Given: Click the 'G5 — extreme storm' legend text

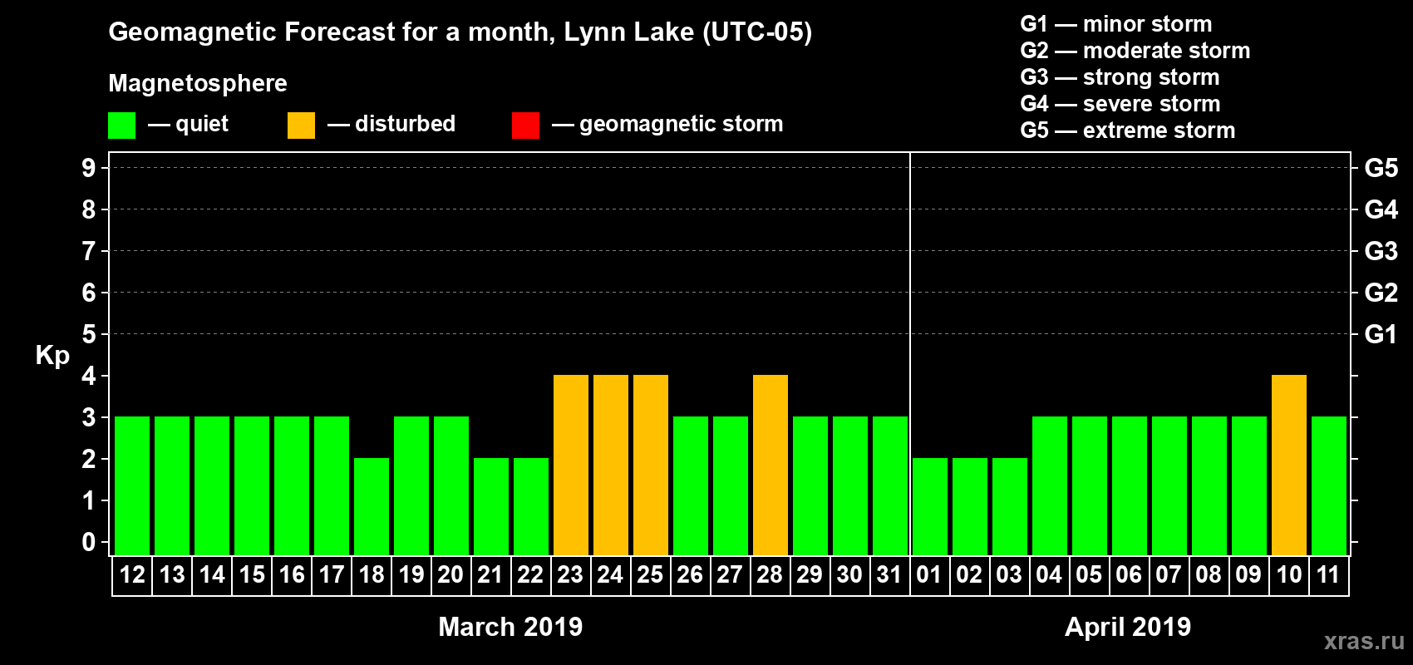Looking at the screenshot, I should click(1128, 131).
